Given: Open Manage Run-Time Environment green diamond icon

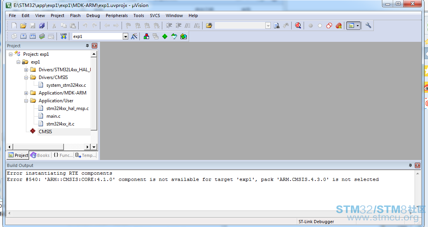Looking at the screenshot, I should (165, 36).
